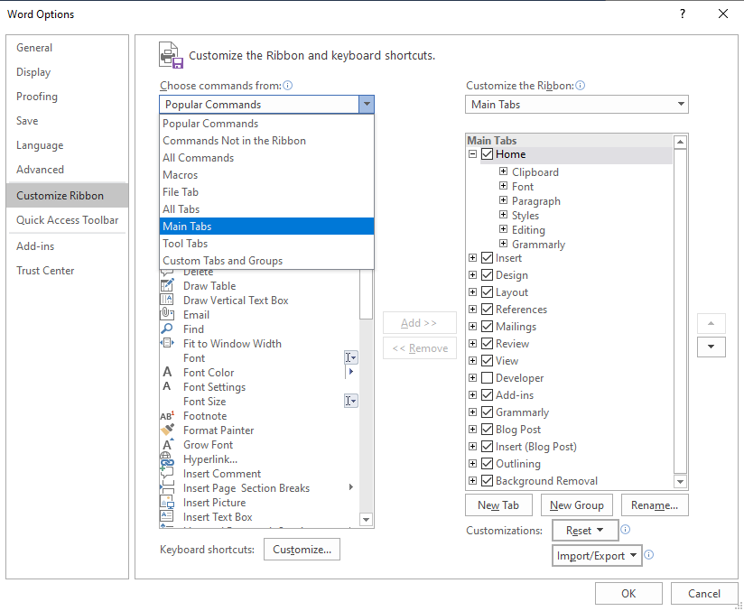This screenshot has height=611, width=744.
Task: Expand the Styles group
Action: (504, 215)
